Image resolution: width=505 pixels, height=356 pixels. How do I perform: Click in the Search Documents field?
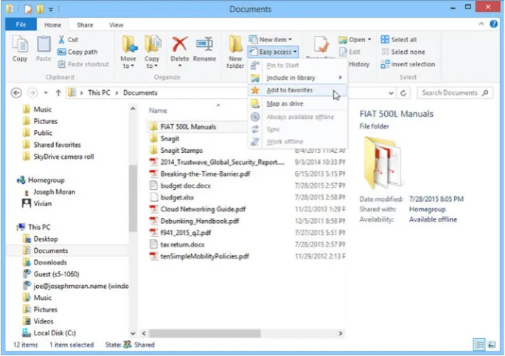454,93
